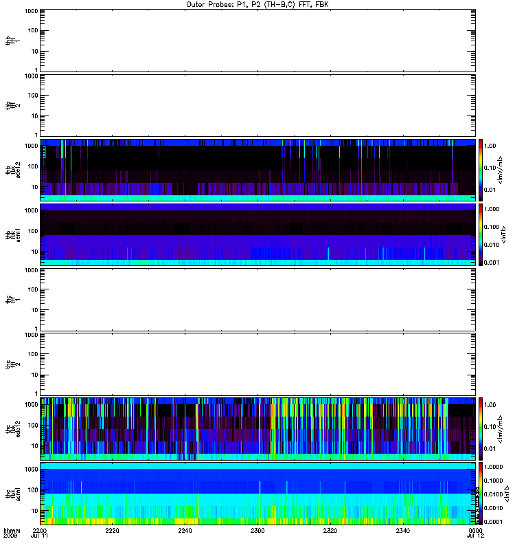Click the hhmm axis unit label
Screen dimensions: 515x550
tap(12, 531)
